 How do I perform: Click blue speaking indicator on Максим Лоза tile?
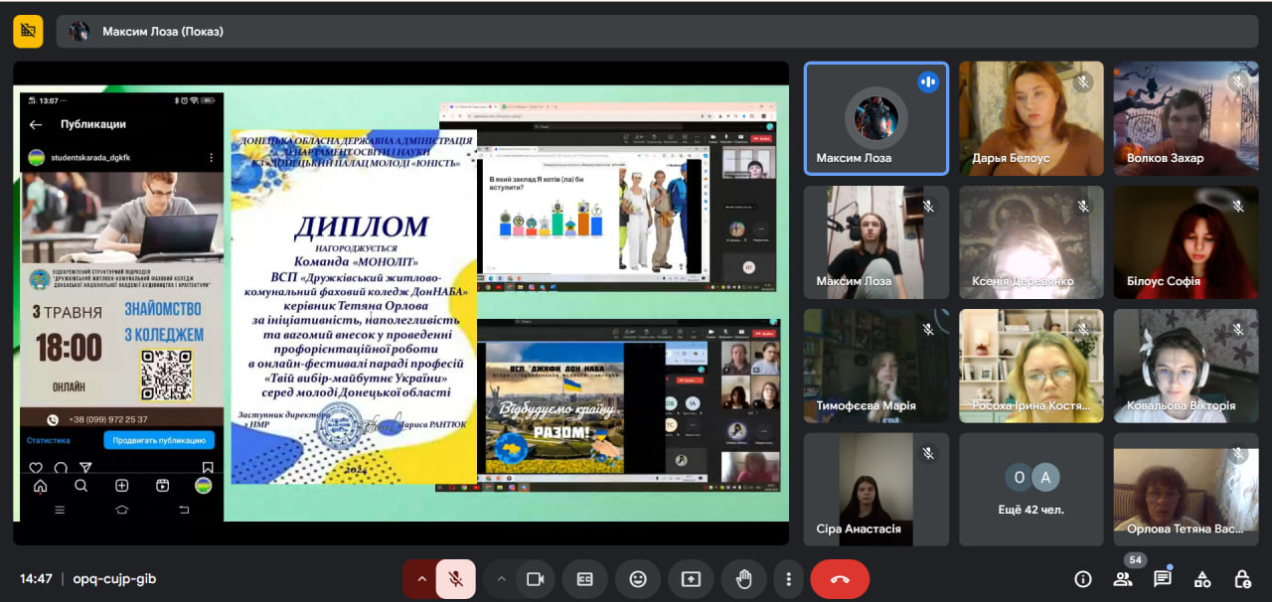click(x=929, y=81)
